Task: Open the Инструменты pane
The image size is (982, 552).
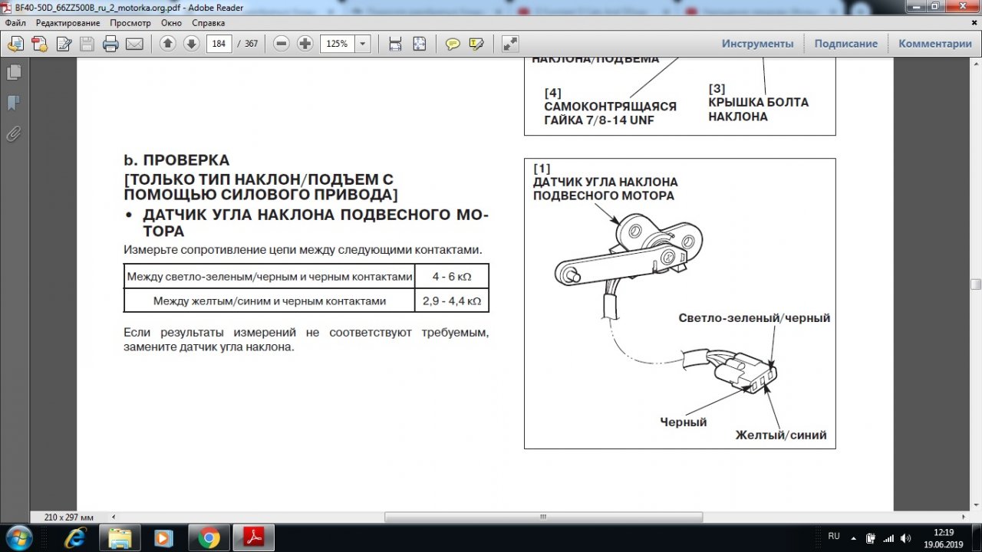Action: click(x=757, y=44)
